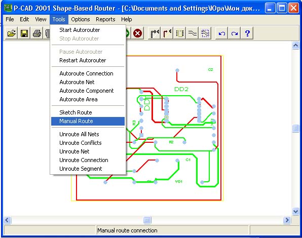Open the Help menu
Viewport: 302px width, 238px height.
coord(126,19)
